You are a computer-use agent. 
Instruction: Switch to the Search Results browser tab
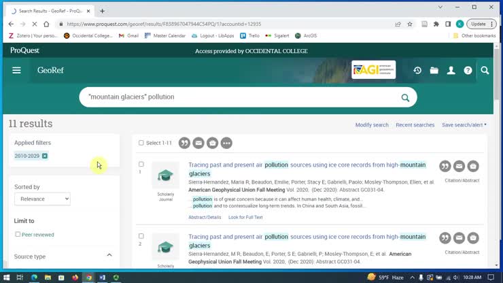(x=50, y=11)
